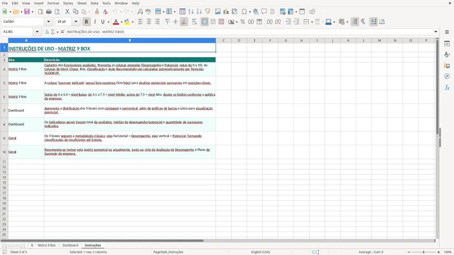Expand the Font Color dropdown arrow
This screenshot has height=255, width=454.
pyautogui.click(x=121, y=22)
